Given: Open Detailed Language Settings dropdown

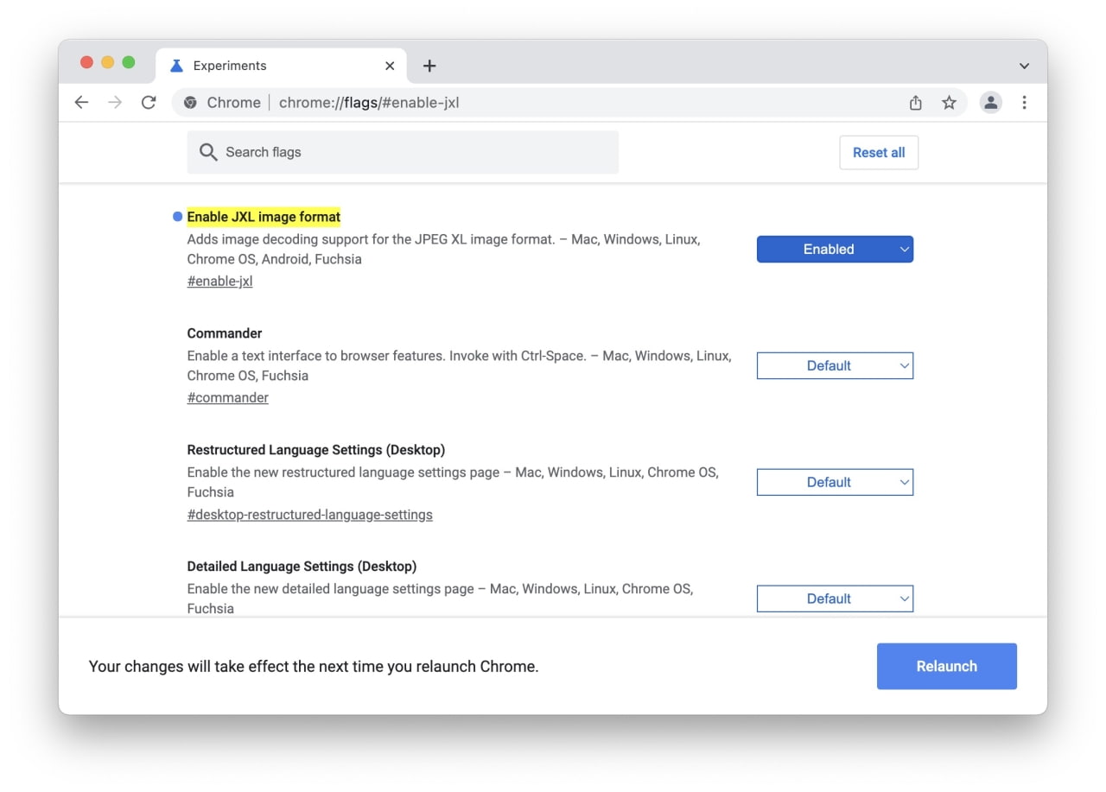Looking at the screenshot, I should [x=835, y=599].
